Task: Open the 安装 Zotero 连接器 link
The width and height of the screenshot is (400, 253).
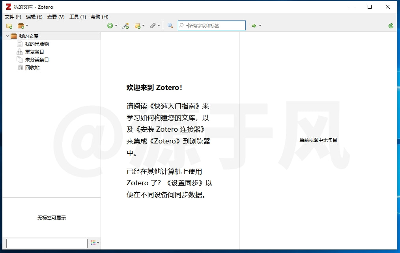Action: [x=170, y=129]
